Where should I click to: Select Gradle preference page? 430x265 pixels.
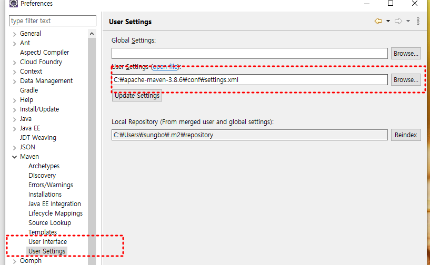(29, 90)
